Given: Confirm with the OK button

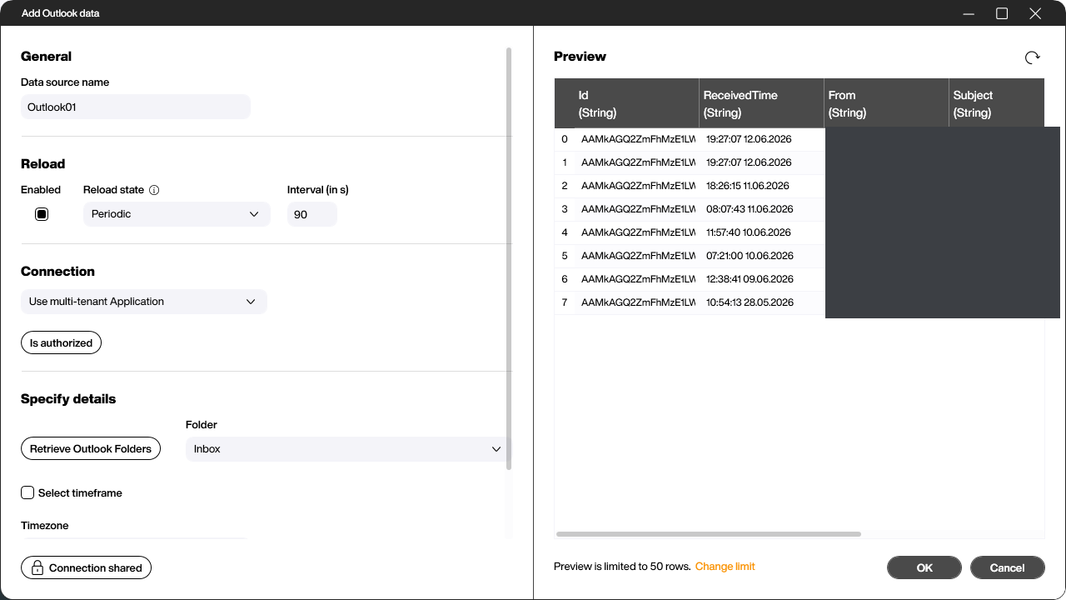Looking at the screenshot, I should pyautogui.click(x=924, y=567).
